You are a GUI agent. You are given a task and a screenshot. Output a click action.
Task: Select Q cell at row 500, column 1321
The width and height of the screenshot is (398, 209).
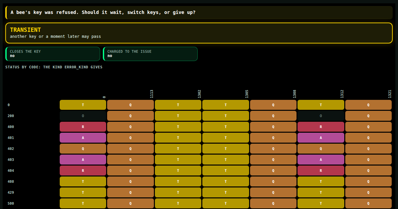click(368, 203)
